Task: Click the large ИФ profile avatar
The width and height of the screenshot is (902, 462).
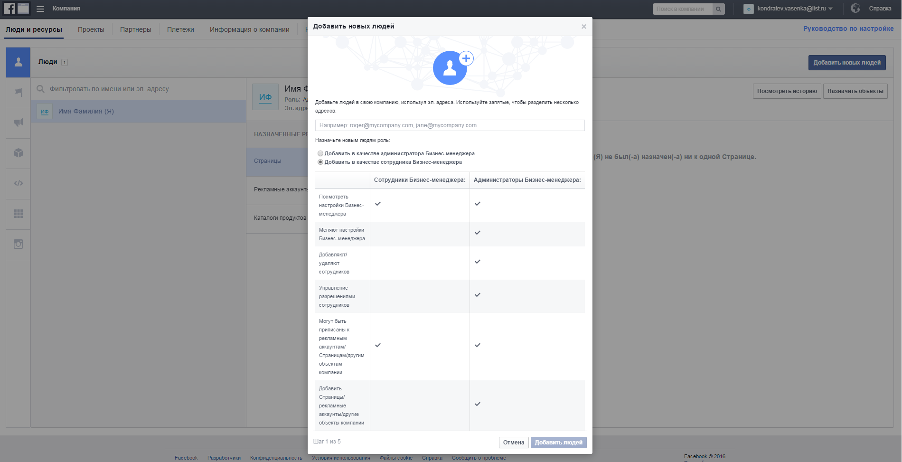Action: click(x=265, y=97)
